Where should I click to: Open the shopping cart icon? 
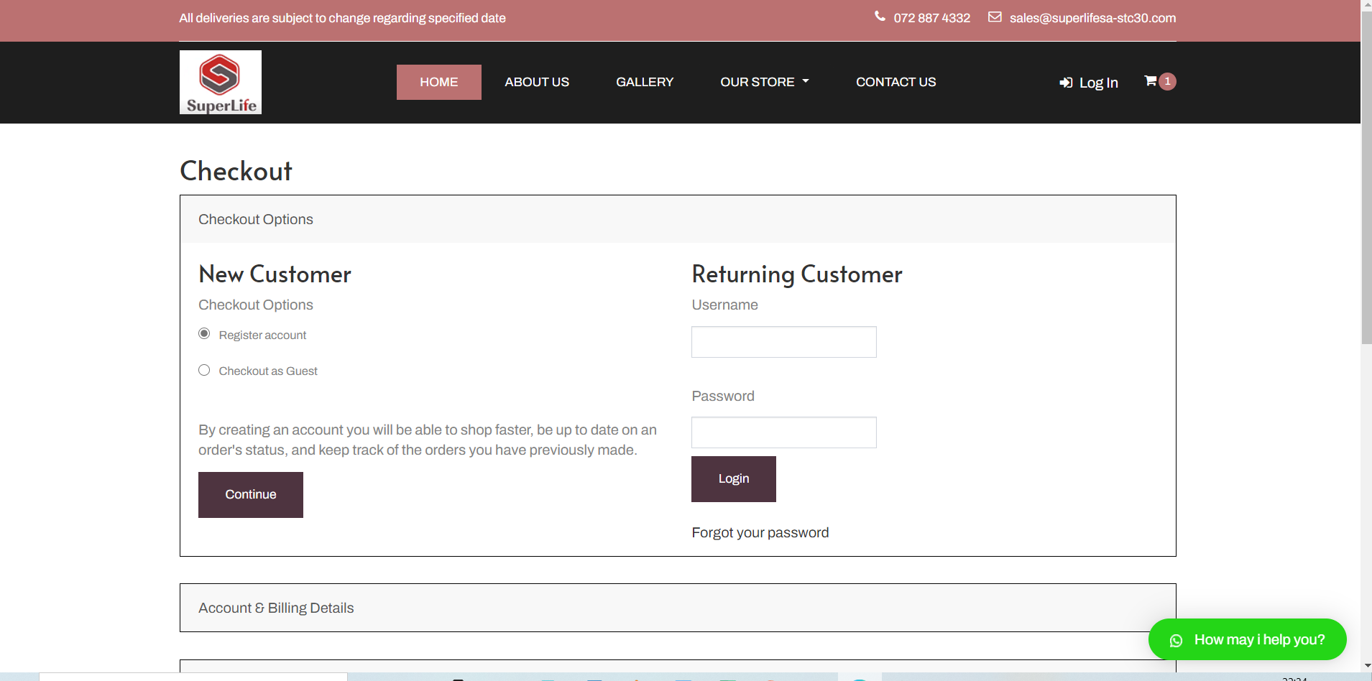[1150, 81]
